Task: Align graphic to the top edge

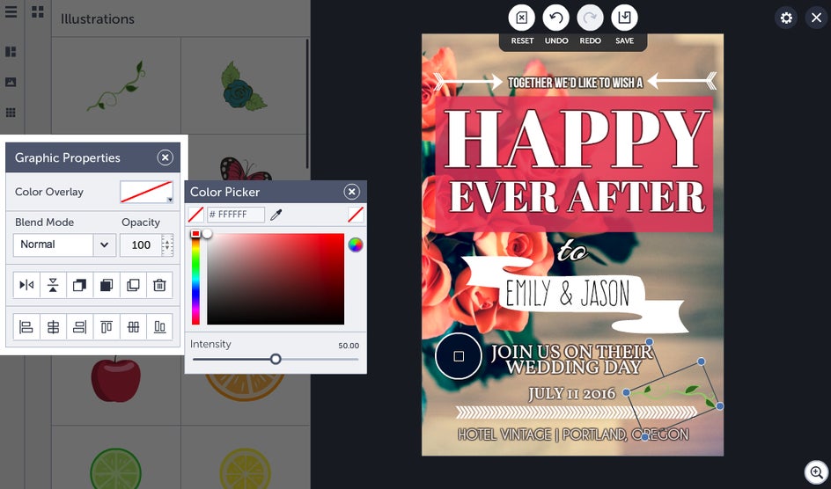Action: point(107,327)
